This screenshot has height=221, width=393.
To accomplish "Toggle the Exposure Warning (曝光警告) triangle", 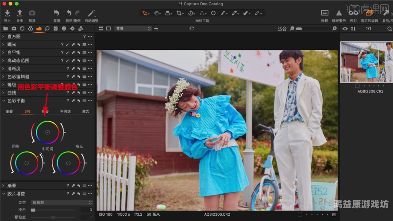I will click(339, 13).
